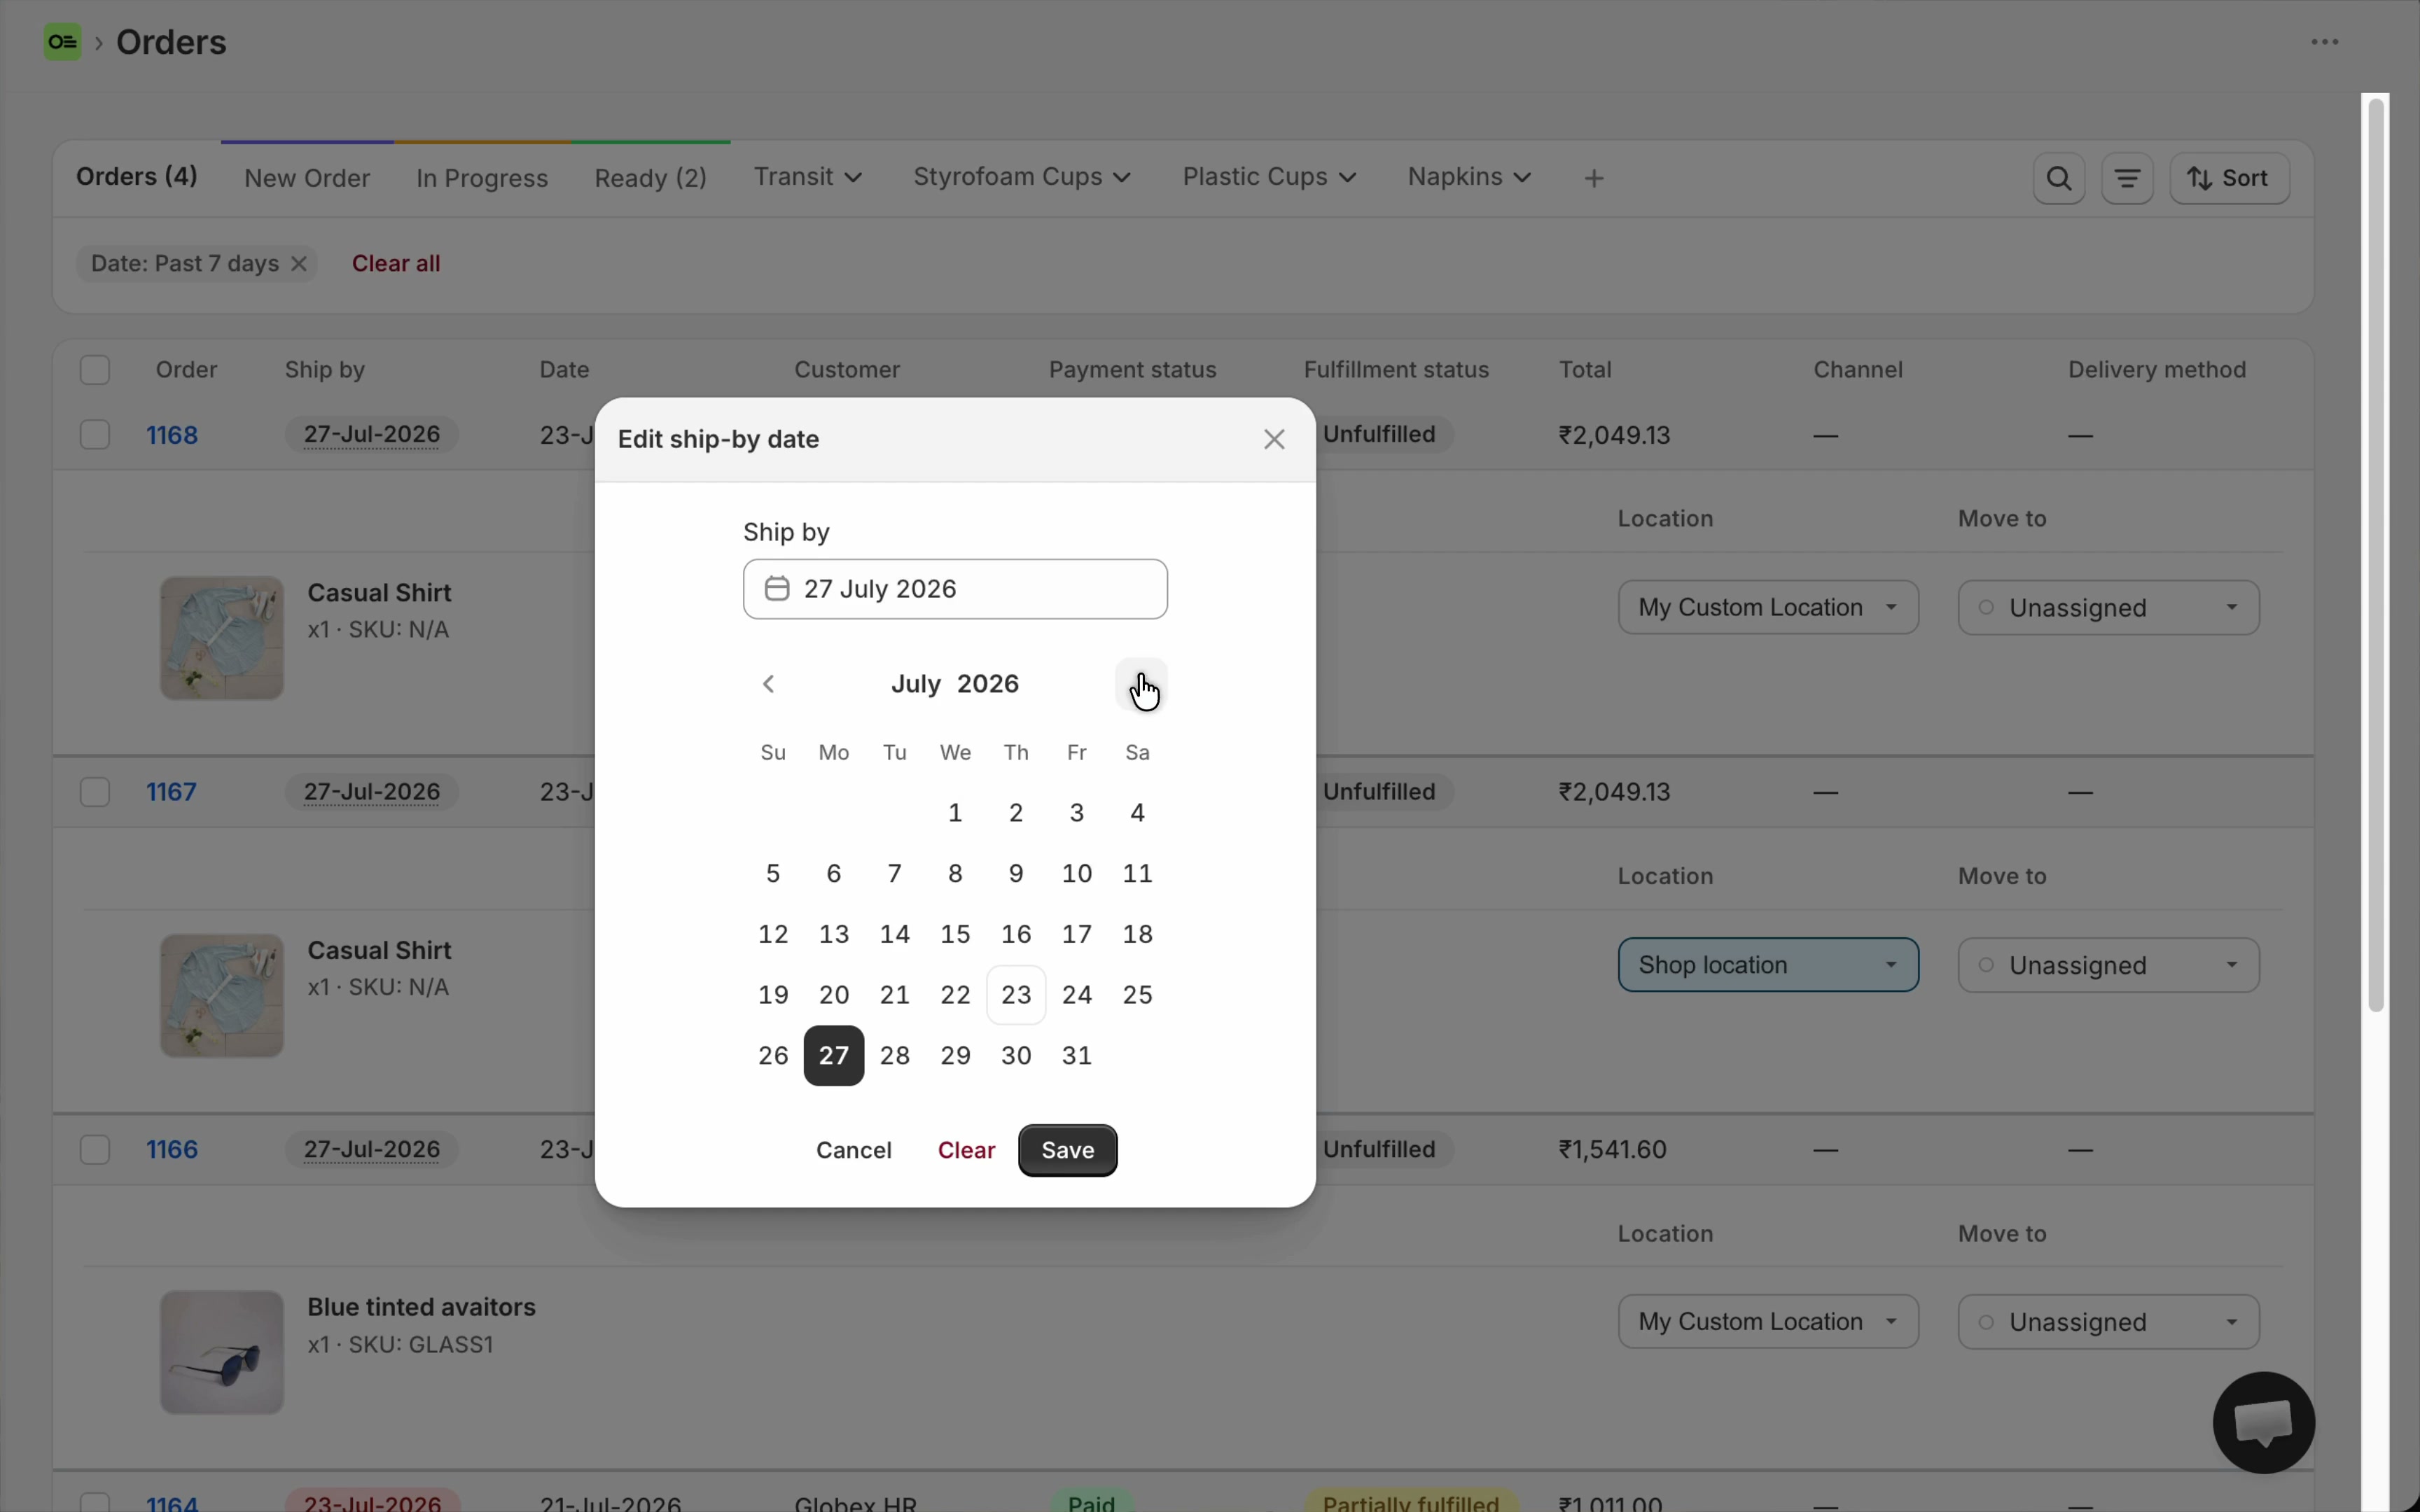
Task: Select July 10 in calendar
Action: (x=1077, y=874)
